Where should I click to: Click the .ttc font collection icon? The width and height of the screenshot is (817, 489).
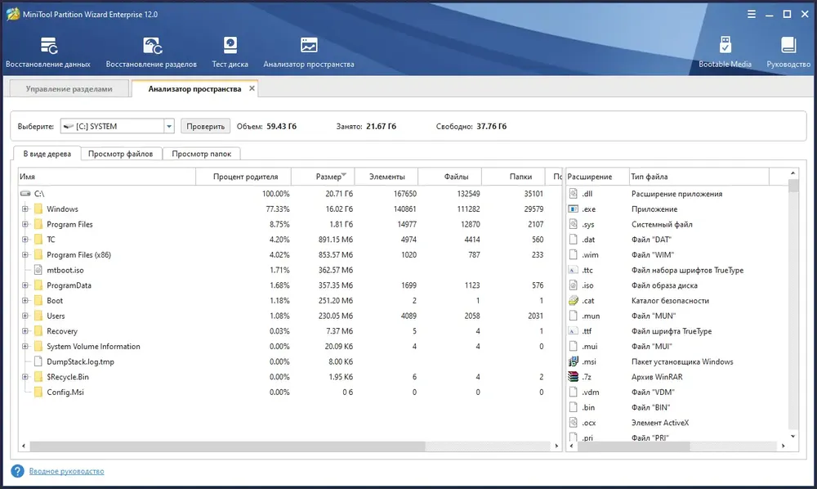[574, 270]
